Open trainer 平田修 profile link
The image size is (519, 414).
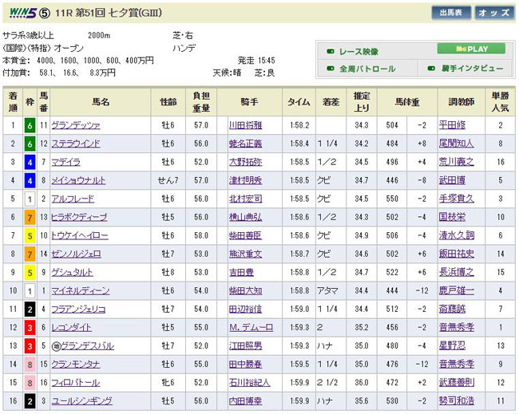click(x=453, y=124)
